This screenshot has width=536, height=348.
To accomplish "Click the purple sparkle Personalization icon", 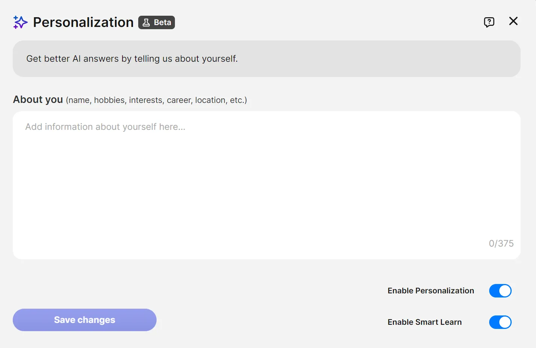I will point(20,22).
